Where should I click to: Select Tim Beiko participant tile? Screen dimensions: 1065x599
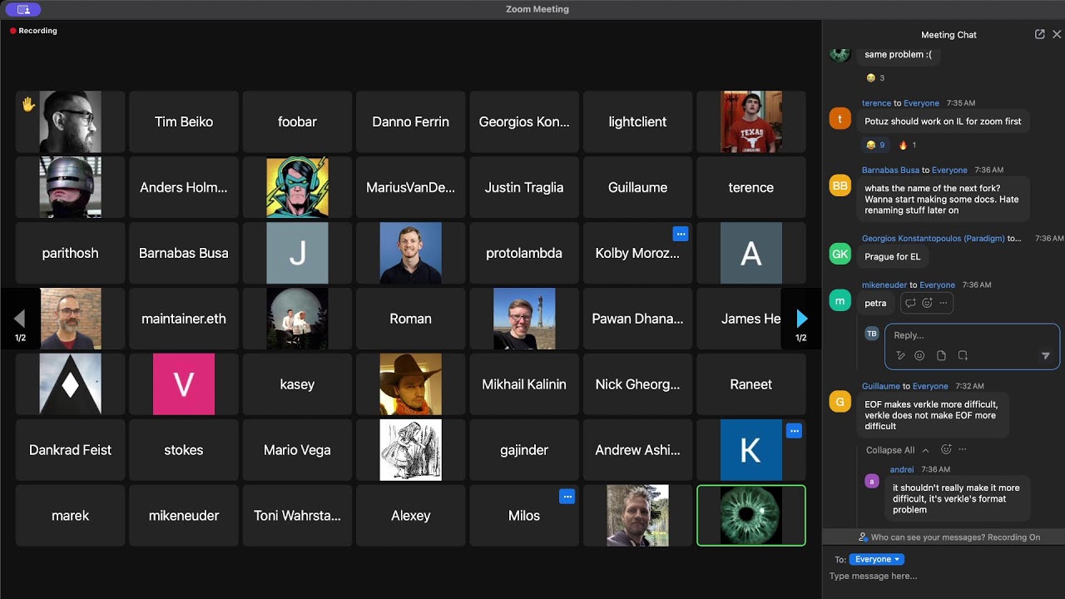click(x=184, y=121)
